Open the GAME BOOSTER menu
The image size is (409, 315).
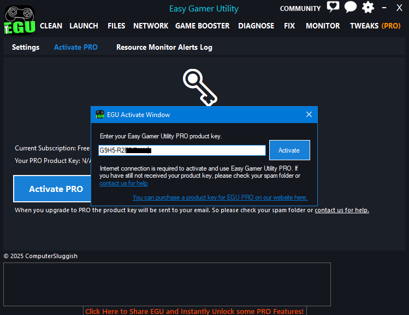[203, 26]
